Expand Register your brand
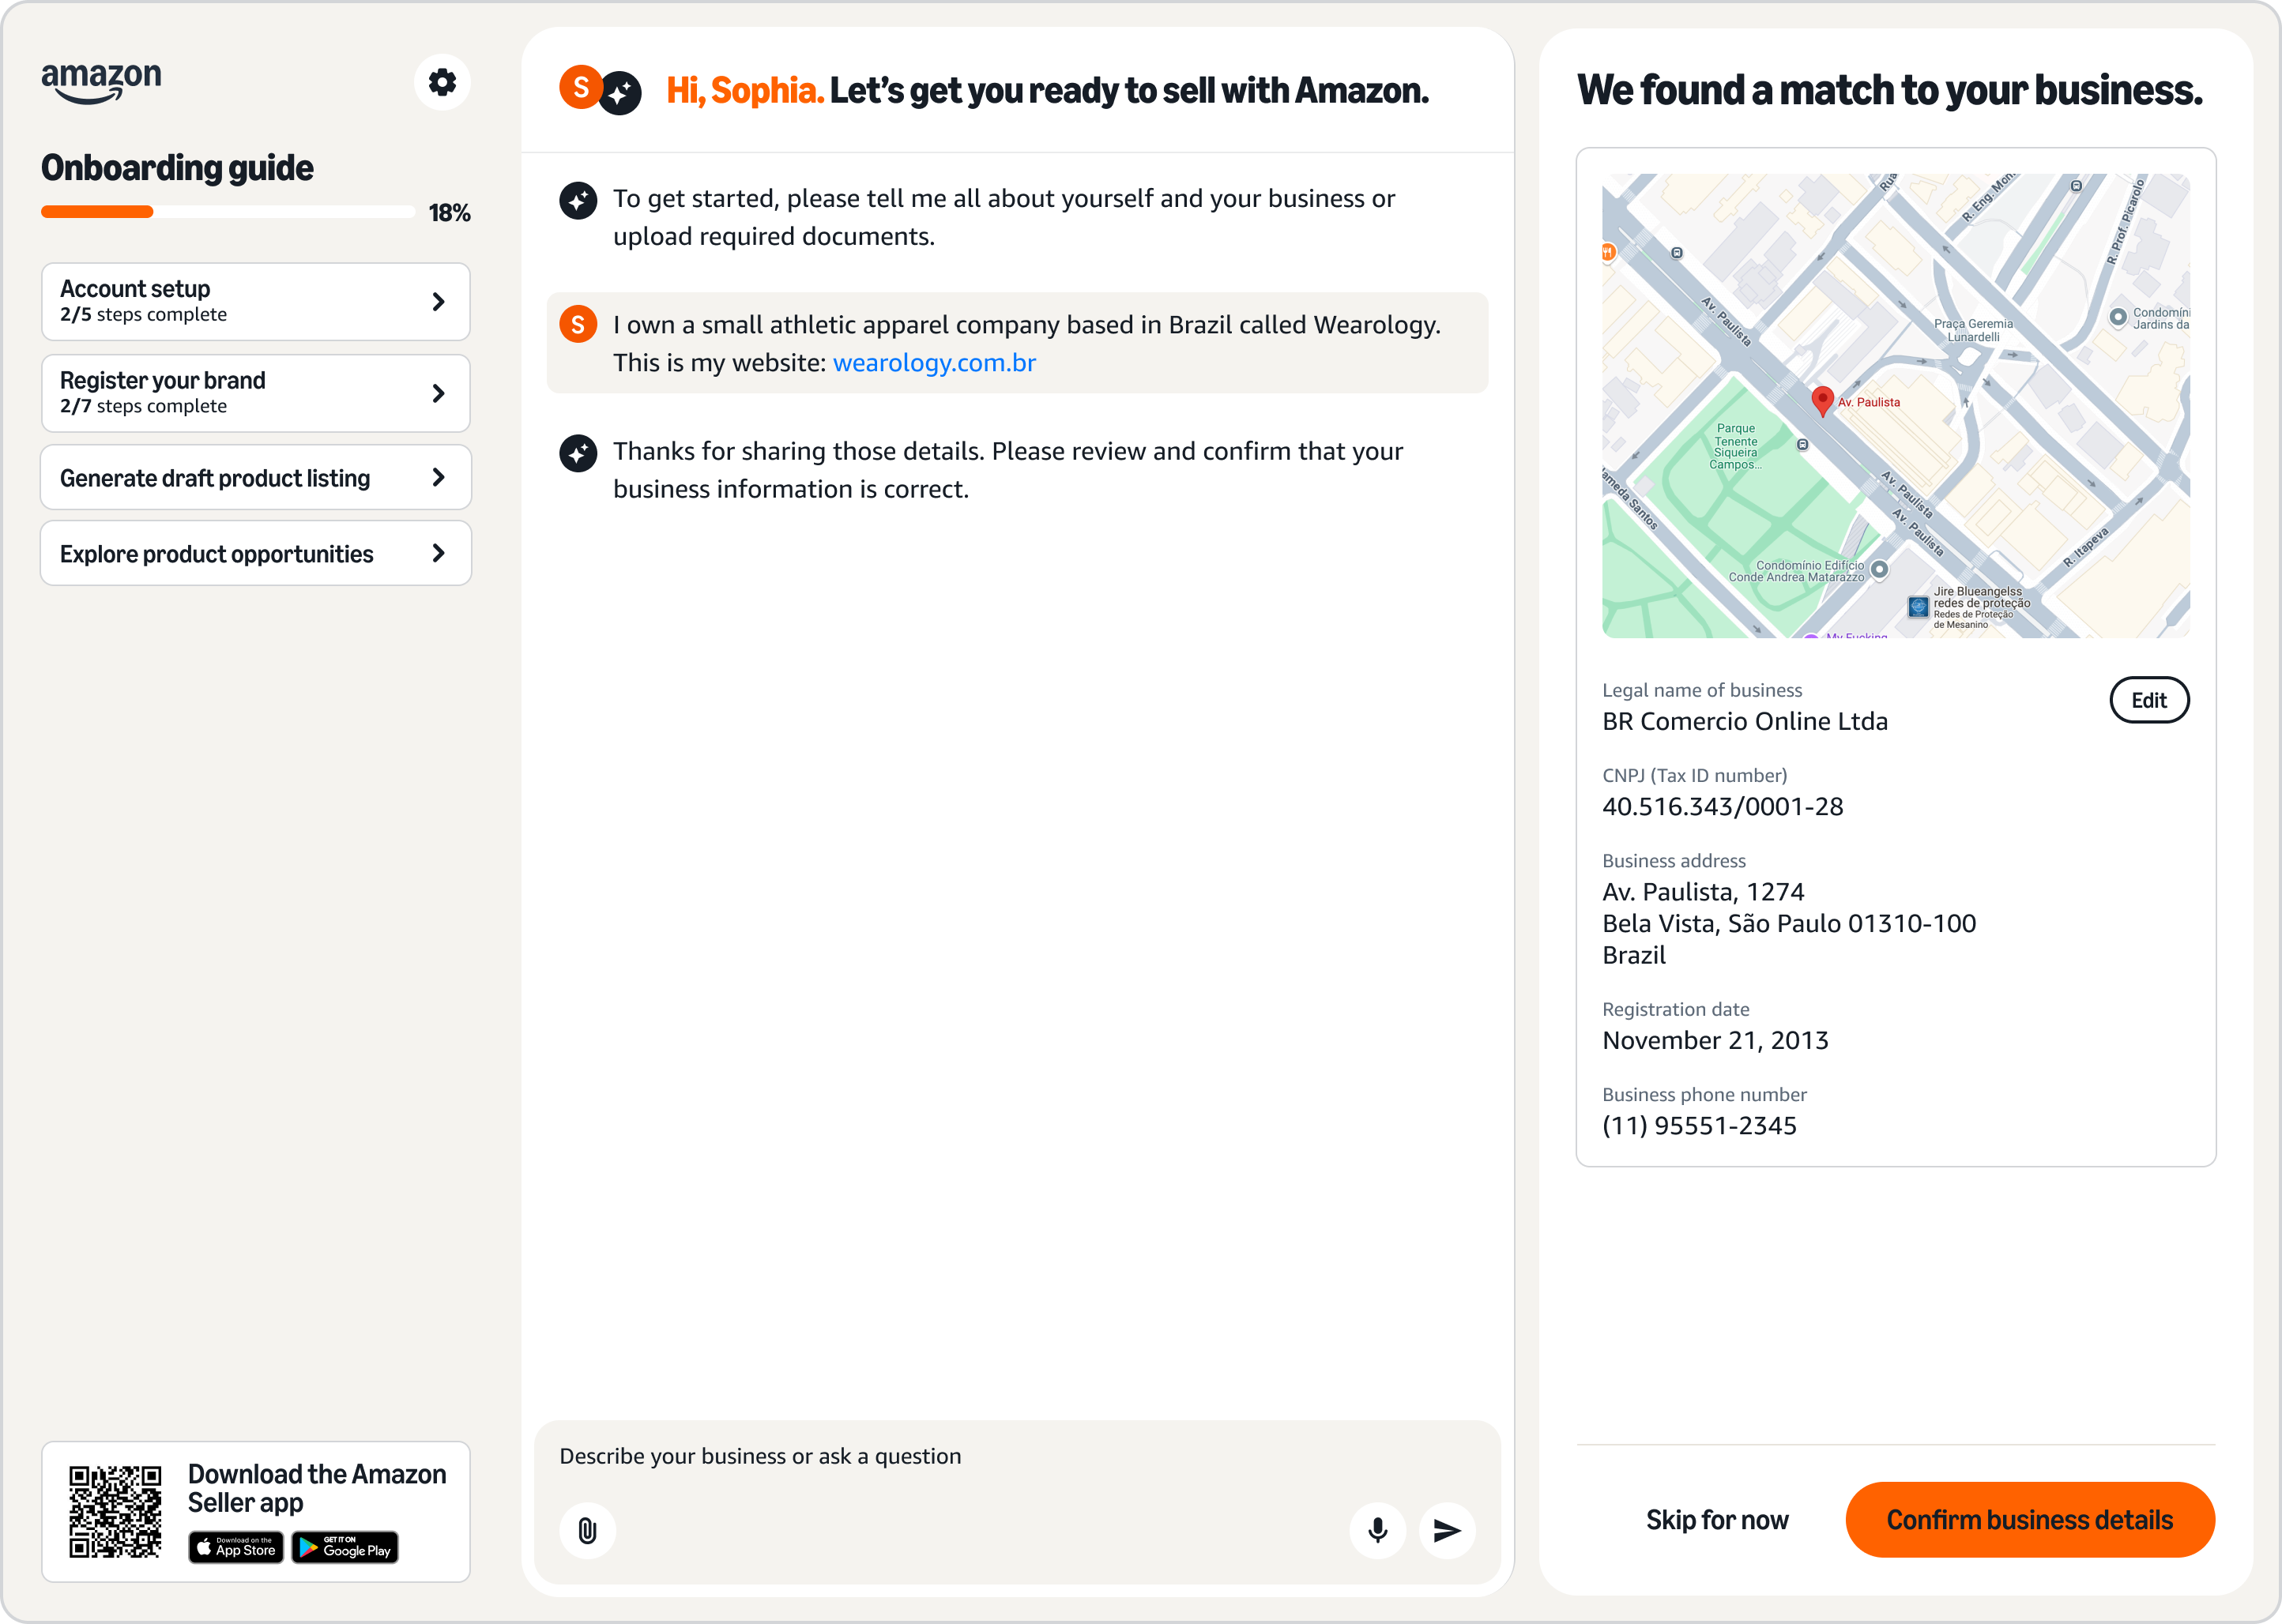The width and height of the screenshot is (2282, 1624). pyautogui.click(x=255, y=392)
